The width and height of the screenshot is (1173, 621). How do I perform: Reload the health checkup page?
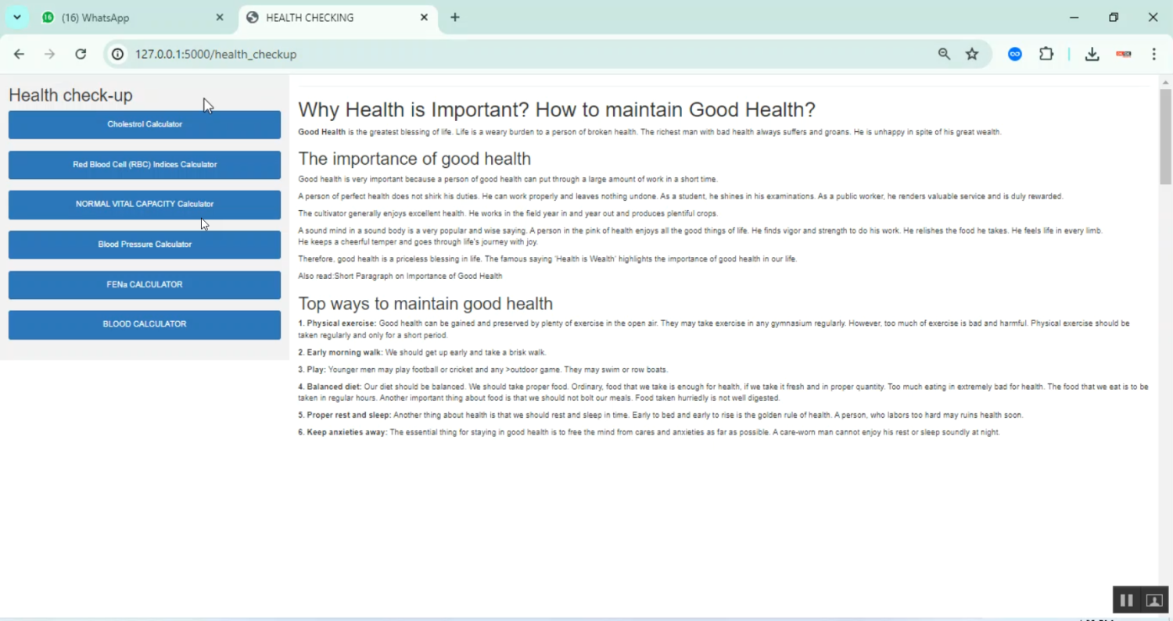point(81,54)
